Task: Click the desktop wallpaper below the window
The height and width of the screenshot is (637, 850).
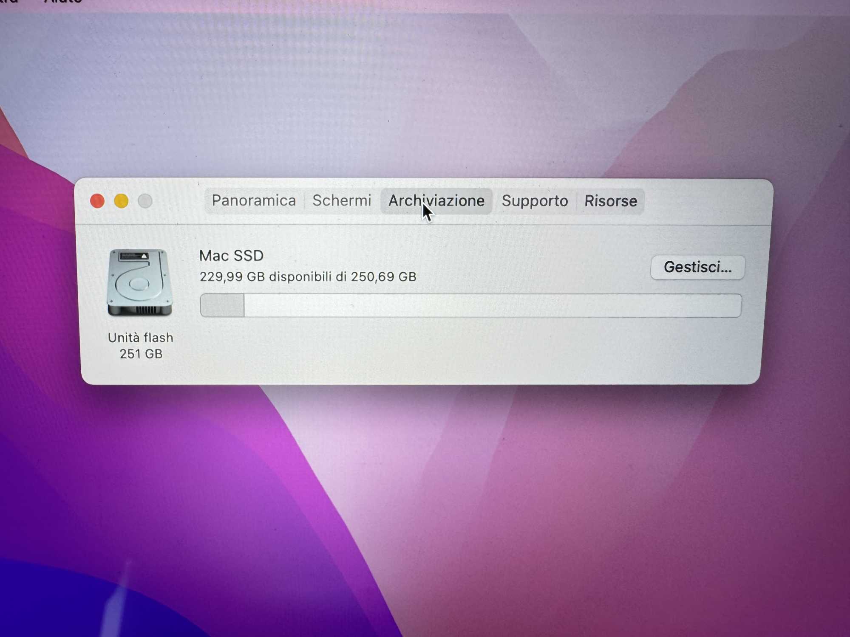Action: click(425, 510)
